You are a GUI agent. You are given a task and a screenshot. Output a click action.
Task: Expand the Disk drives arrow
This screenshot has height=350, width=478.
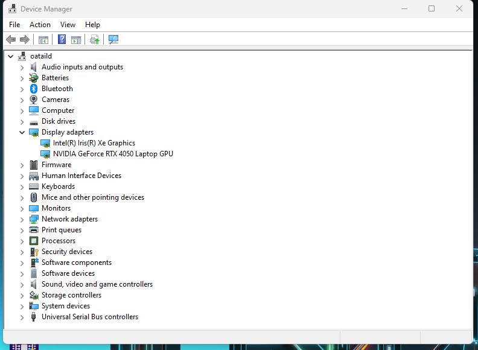pyautogui.click(x=22, y=122)
